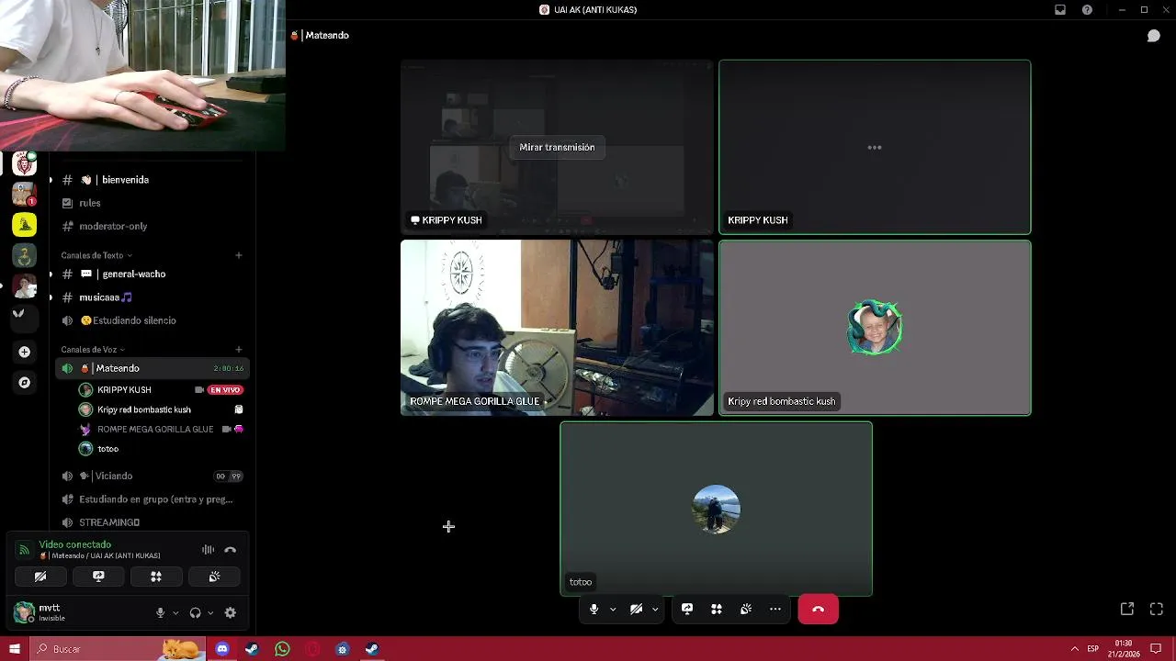Click Kripy red bombastic kush member row

click(x=161, y=409)
